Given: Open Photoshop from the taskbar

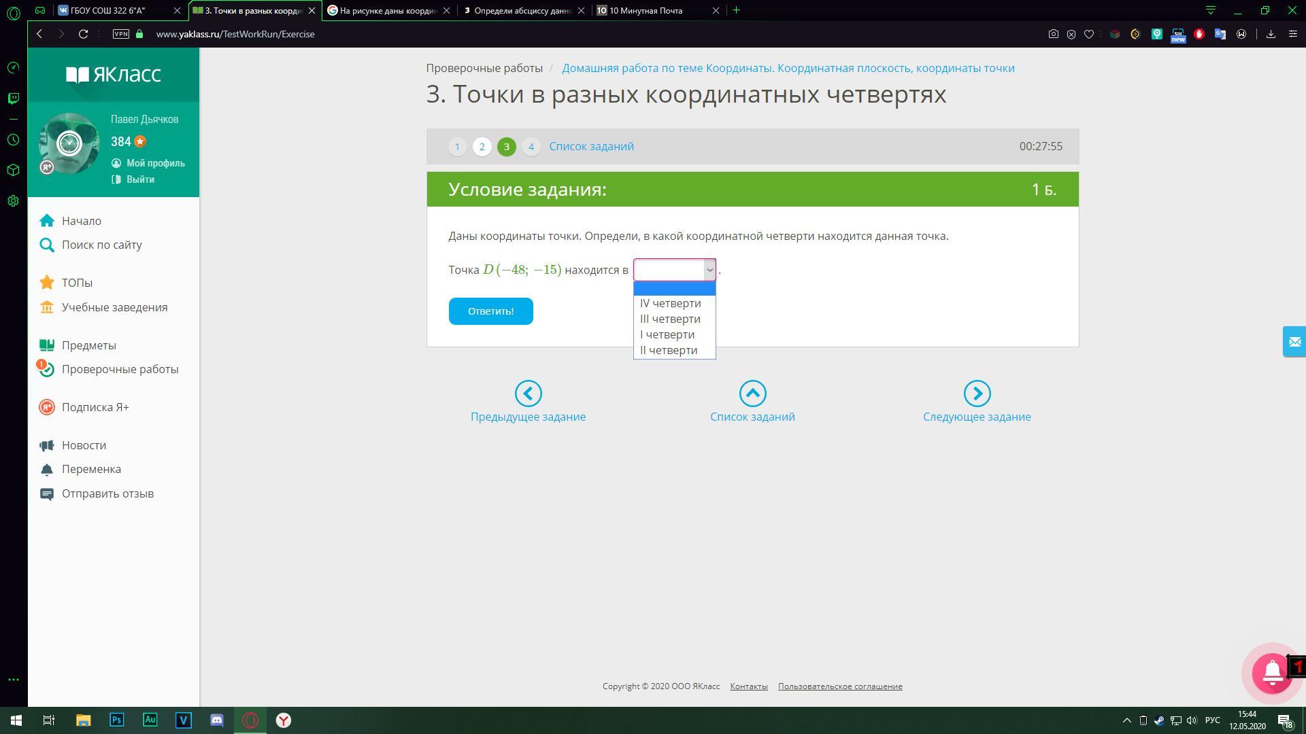Looking at the screenshot, I should pos(116,720).
